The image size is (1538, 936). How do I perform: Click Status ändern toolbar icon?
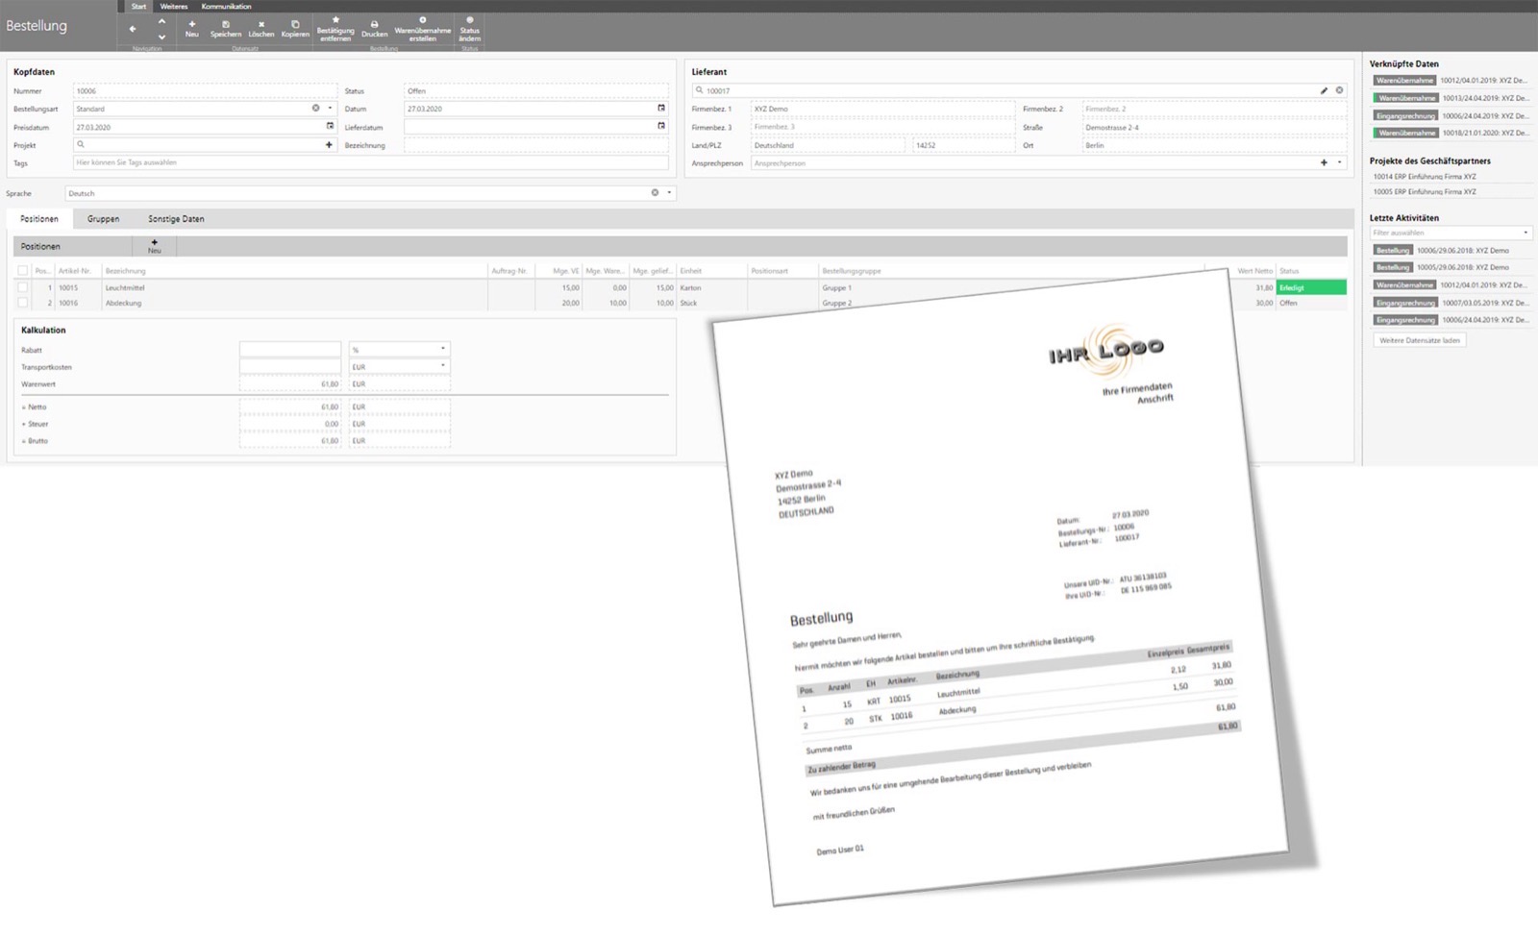pos(469,29)
